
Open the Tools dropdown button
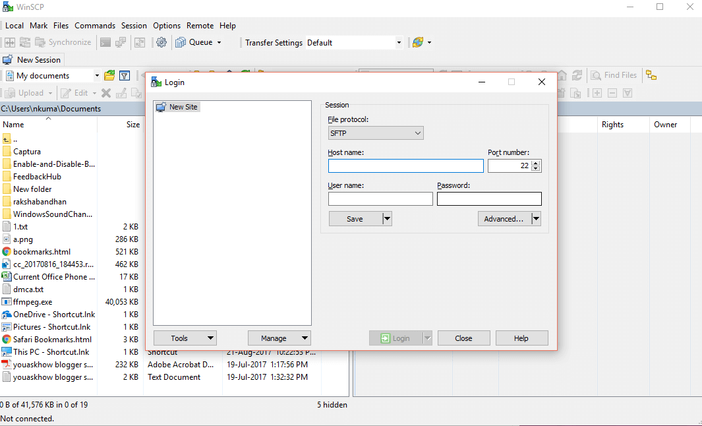pyautogui.click(x=185, y=338)
